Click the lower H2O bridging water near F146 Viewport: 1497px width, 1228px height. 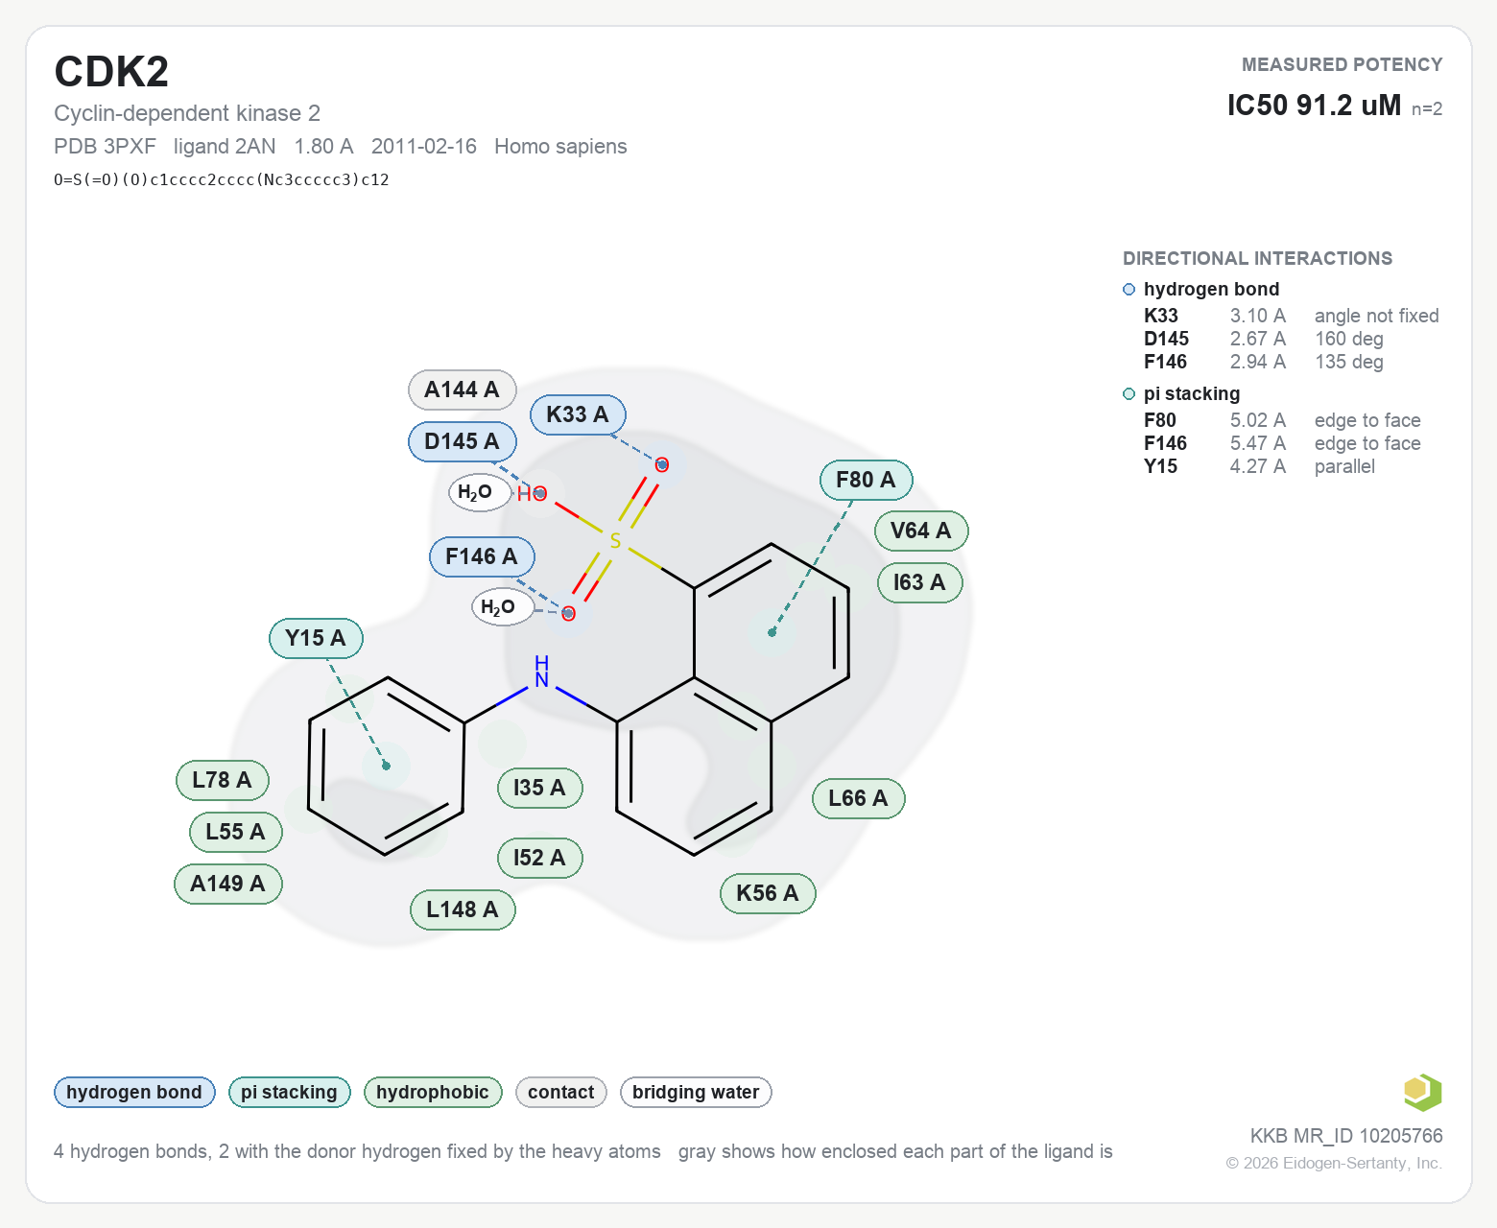(502, 607)
